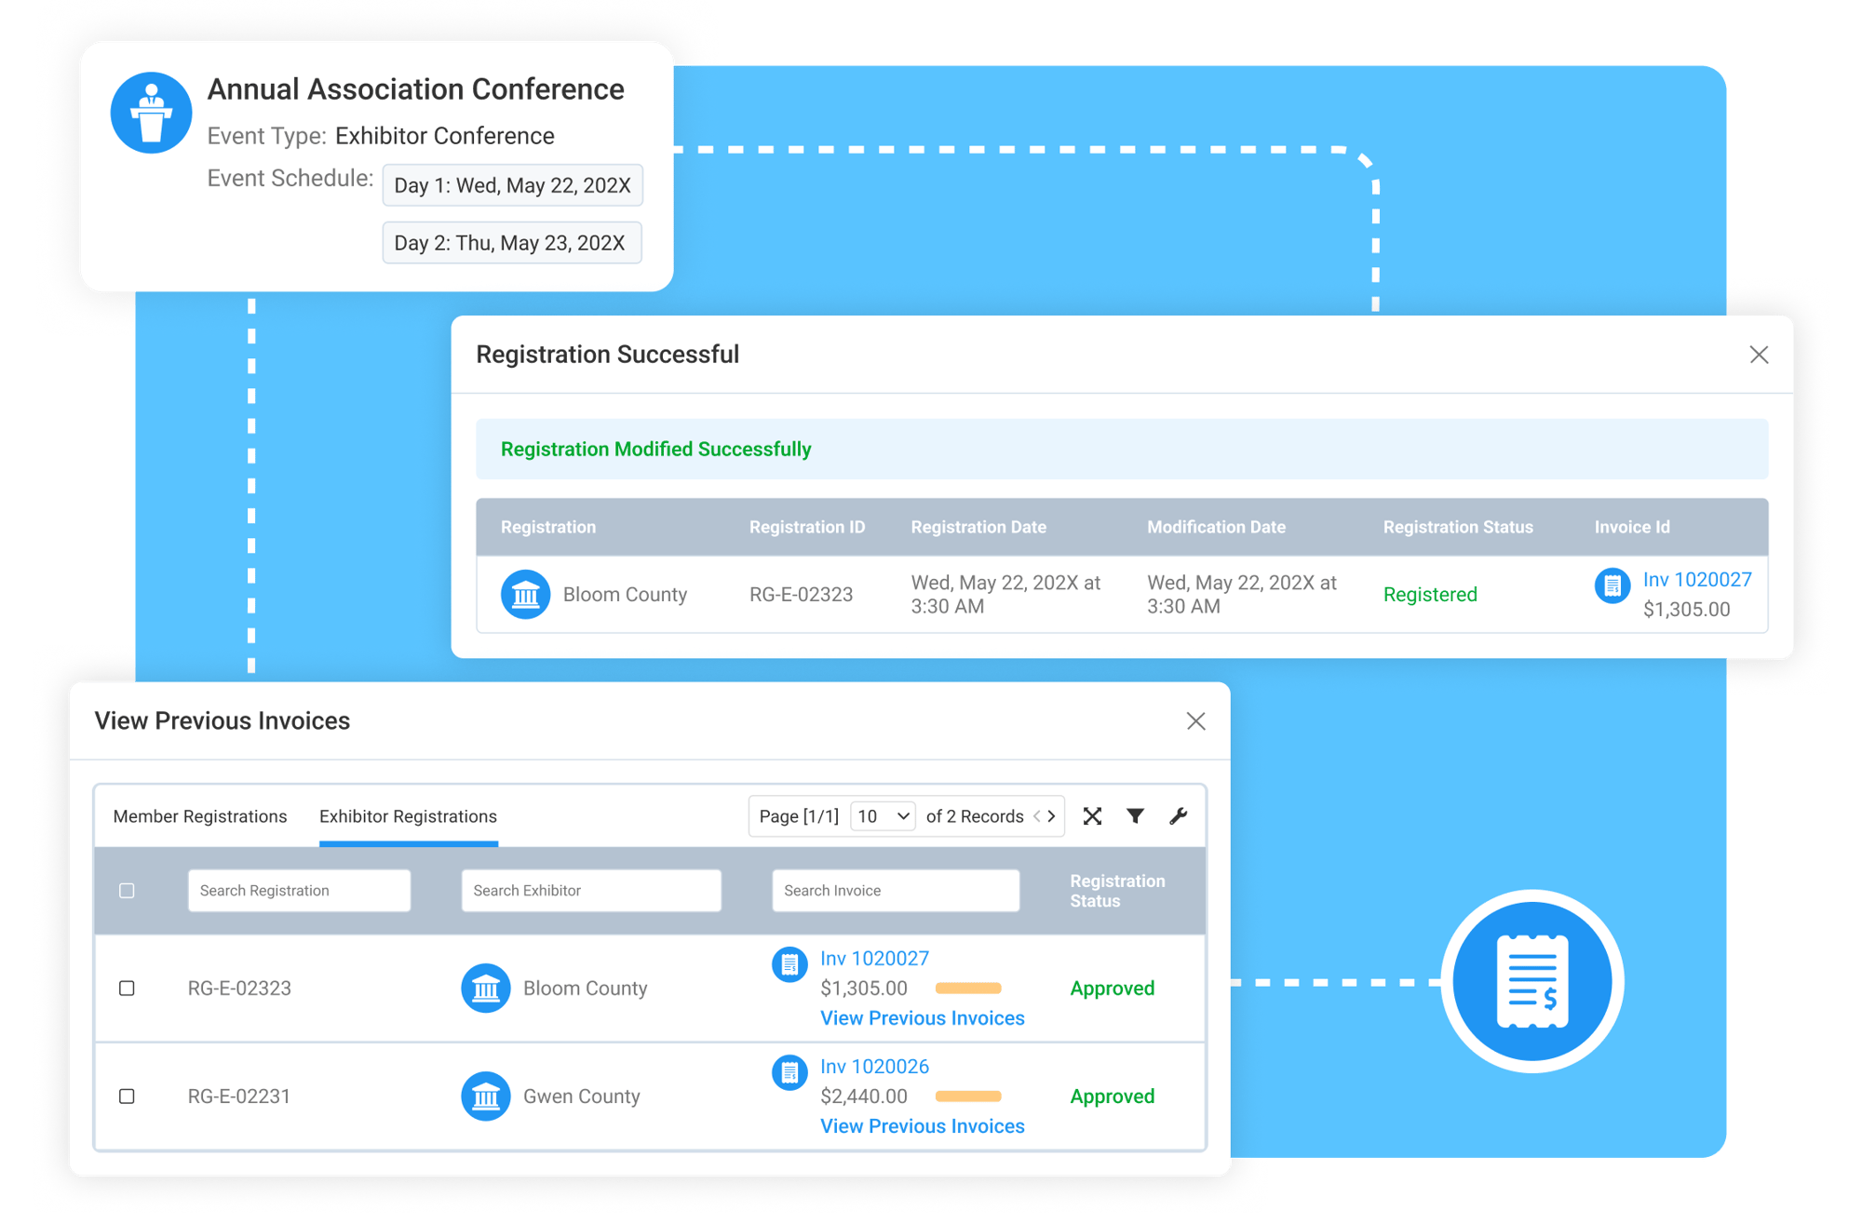Click the invoice icon beside Inv 1020027

tap(789, 964)
